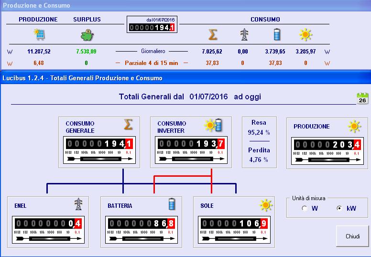
Task: Click the sun icon in Produzione box
Action: click(354, 126)
